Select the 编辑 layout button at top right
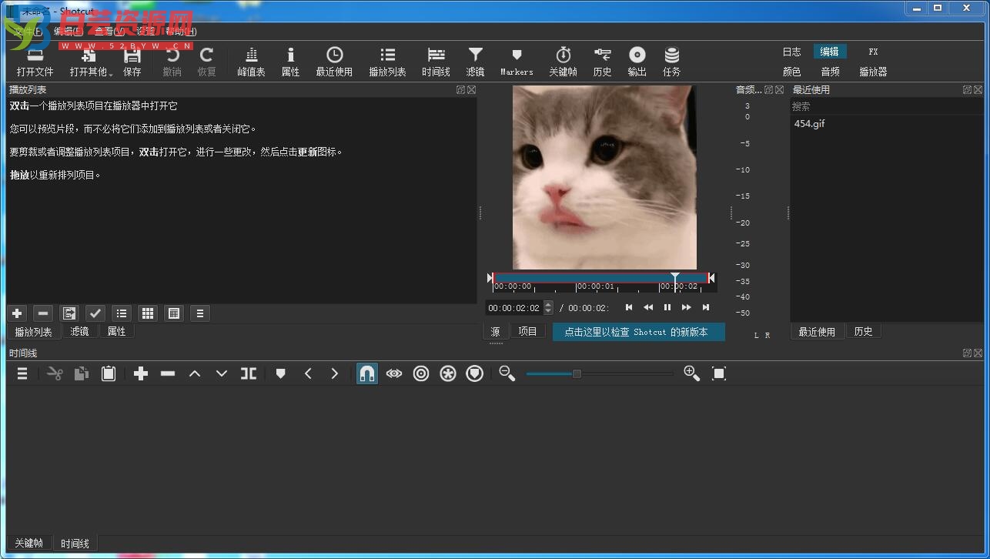Image resolution: width=990 pixels, height=559 pixels. [x=830, y=52]
